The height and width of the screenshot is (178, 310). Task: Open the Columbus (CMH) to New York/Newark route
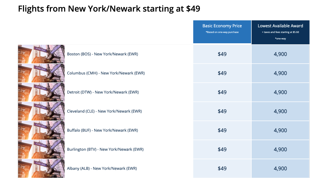[106, 73]
